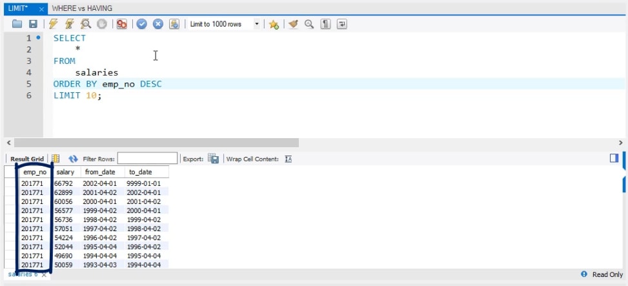The height and width of the screenshot is (286, 628).
Task: Run Explain plan using the magnifier-lightning icon
Action: (85, 24)
